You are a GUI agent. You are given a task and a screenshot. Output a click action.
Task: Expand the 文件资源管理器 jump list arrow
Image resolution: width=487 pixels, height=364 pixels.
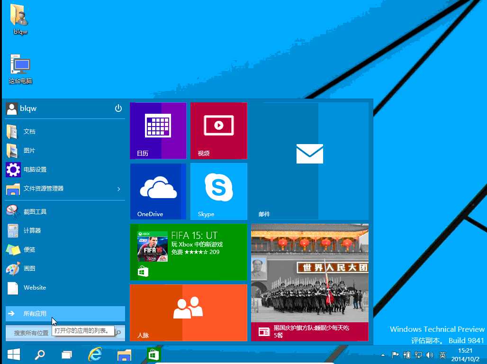click(x=118, y=189)
